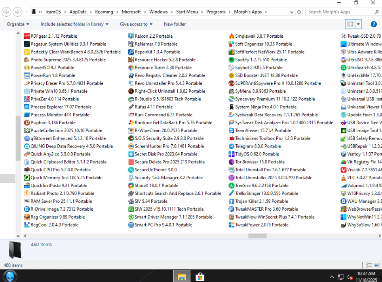Click the navigation pane scroll down arrow
This screenshot has height=282, width=382.
(18, 236)
